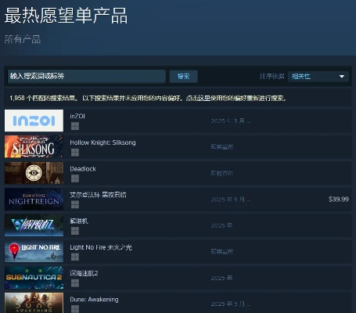The height and width of the screenshot is (313, 356).
Task: Click the 1,958 matching results count
Action: tap(44, 99)
